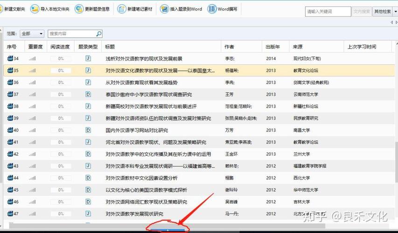Click the J type icon in row 47
The width and height of the screenshot is (398, 233).
click(x=88, y=213)
